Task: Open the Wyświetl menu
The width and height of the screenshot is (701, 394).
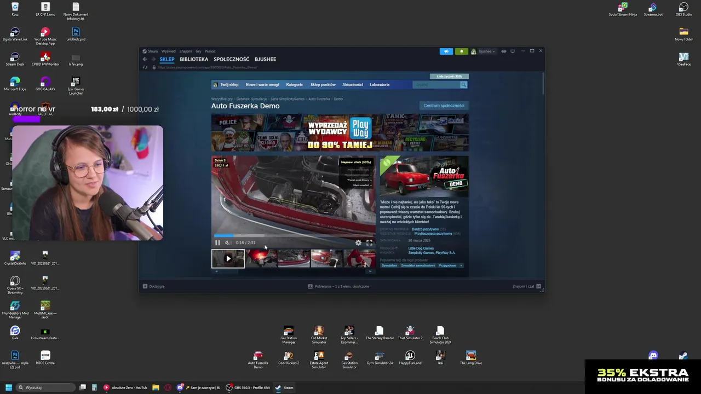Action: coord(169,51)
